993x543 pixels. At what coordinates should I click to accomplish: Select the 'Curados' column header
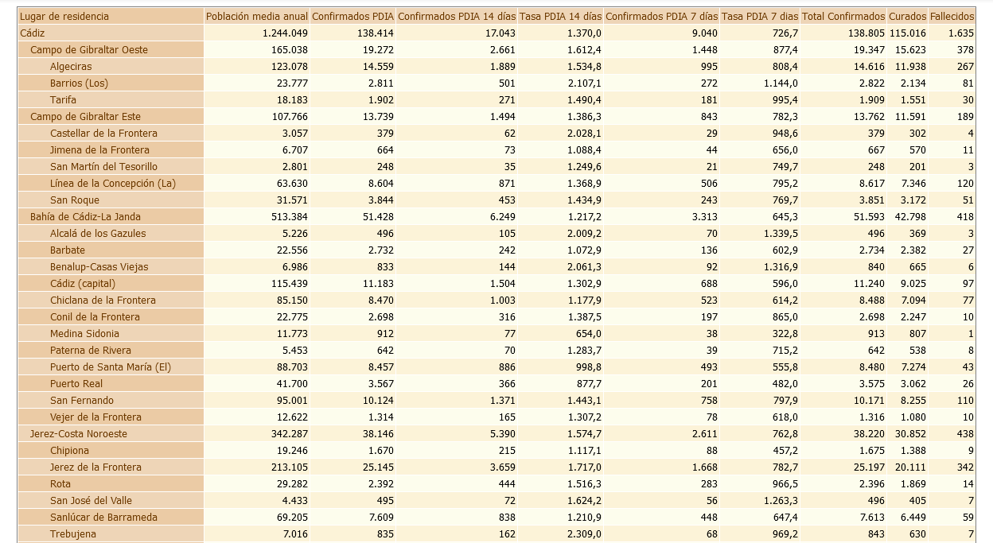pos(907,16)
